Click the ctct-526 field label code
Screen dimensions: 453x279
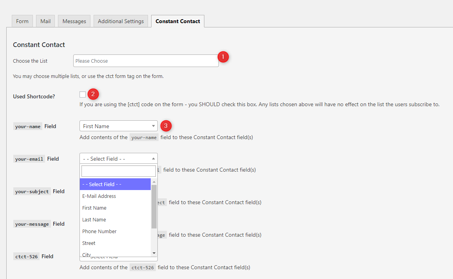coord(26,256)
